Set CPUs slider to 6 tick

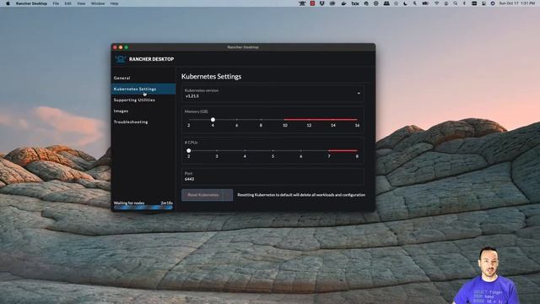coord(301,150)
